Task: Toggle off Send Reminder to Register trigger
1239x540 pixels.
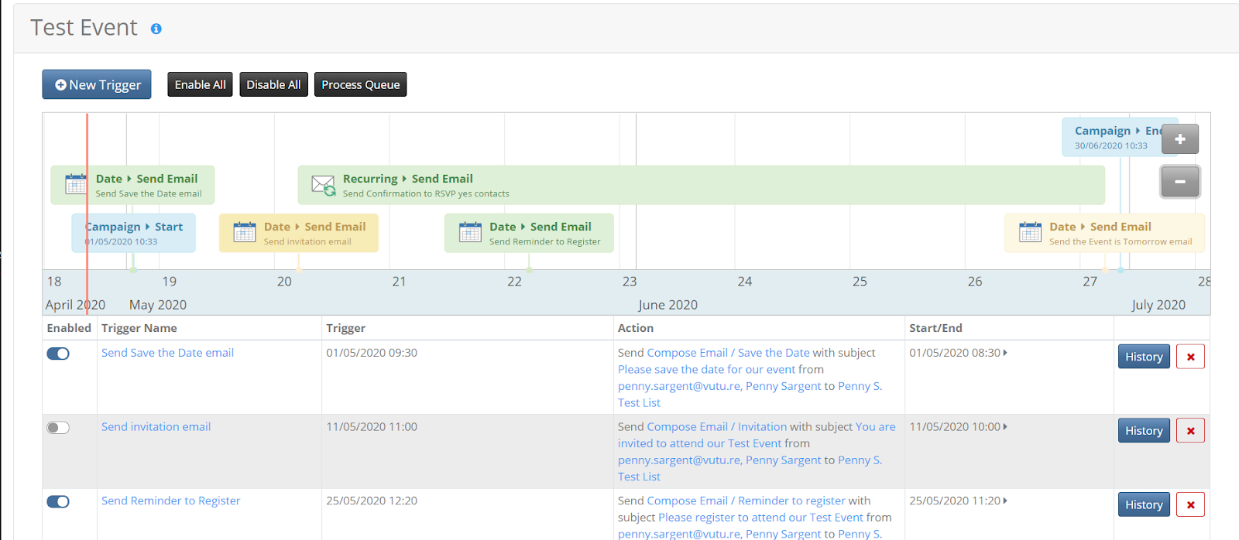Action: 58,502
